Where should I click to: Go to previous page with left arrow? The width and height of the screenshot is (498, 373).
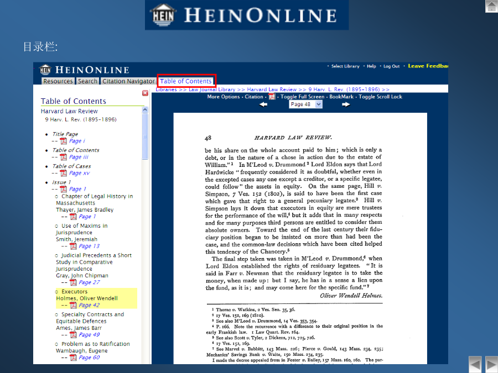[x=263, y=104]
